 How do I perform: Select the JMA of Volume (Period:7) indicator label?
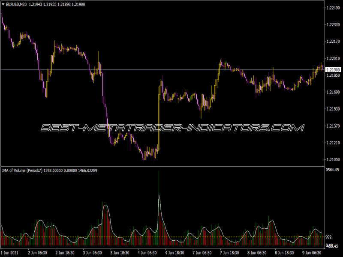(22, 170)
